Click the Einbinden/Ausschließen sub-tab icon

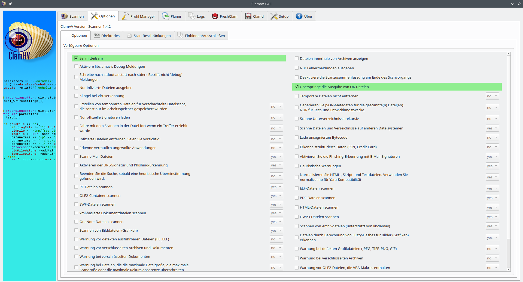(180, 35)
